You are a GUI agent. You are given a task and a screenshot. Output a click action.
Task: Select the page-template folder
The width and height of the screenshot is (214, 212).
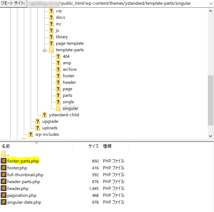pos(70,43)
